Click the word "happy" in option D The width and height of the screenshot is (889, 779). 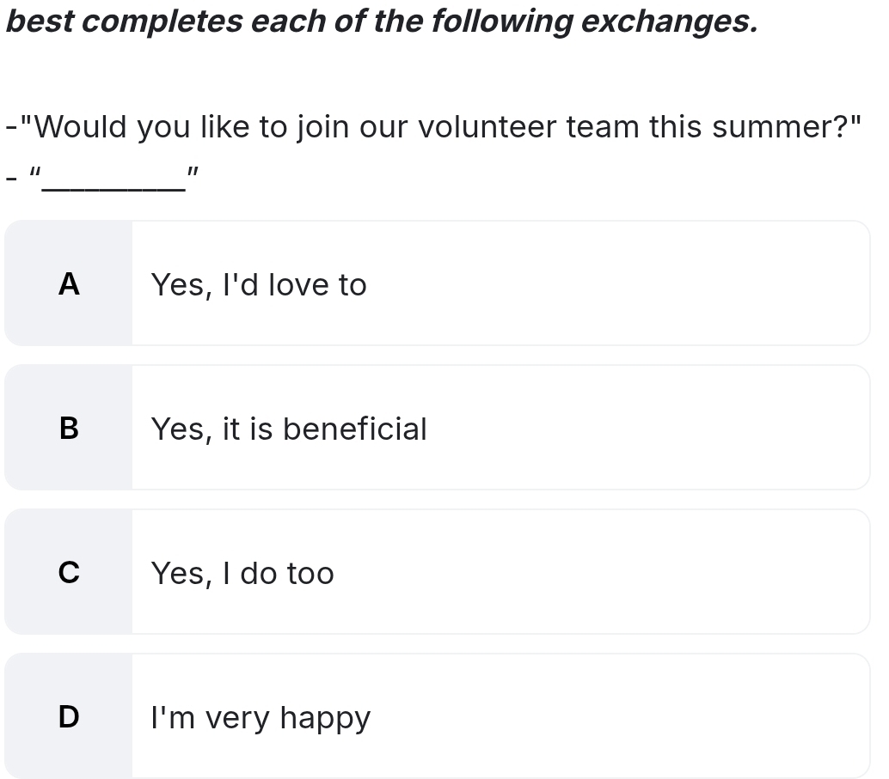coord(325,718)
